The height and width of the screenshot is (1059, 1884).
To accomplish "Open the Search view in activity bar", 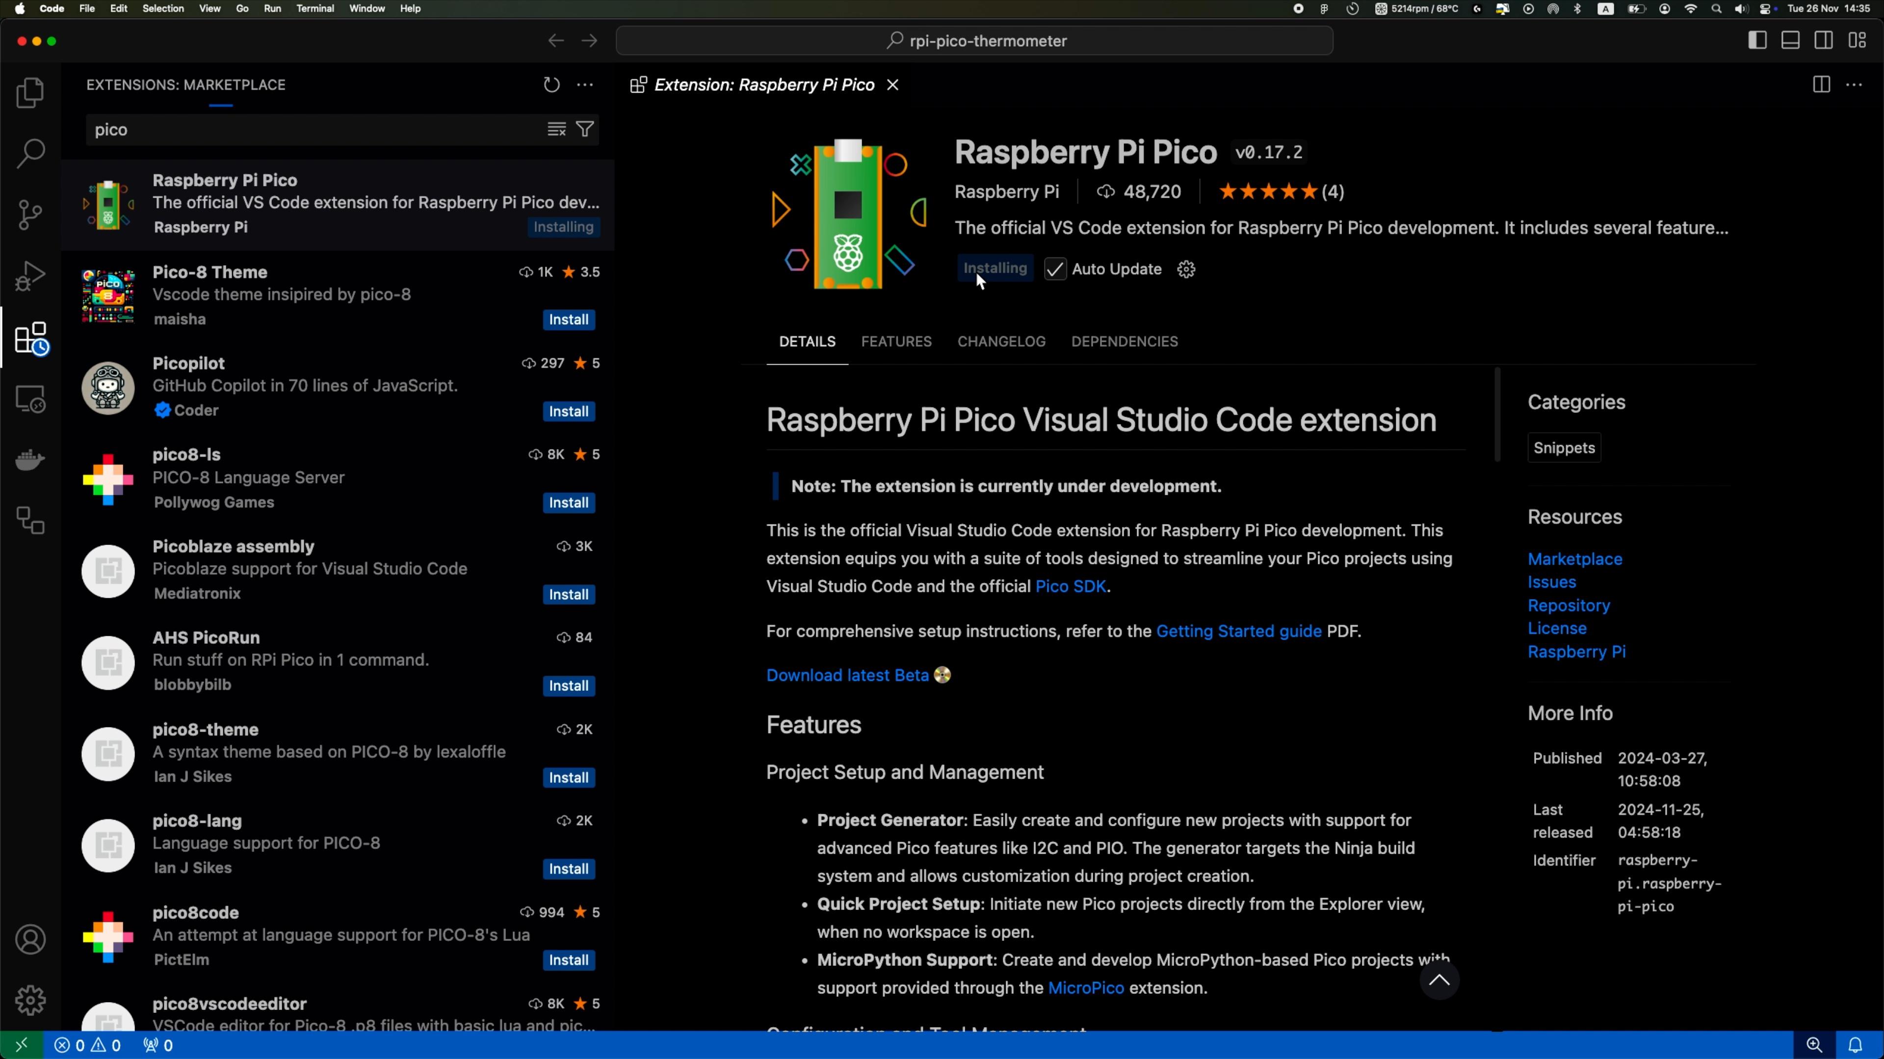I will pos(30,153).
